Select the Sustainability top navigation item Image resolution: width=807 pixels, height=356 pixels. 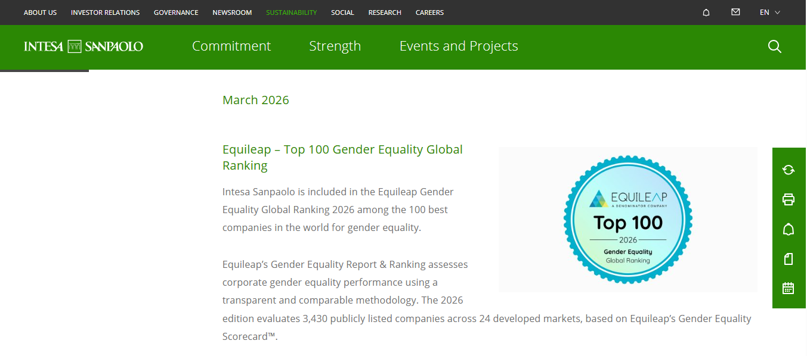click(292, 13)
